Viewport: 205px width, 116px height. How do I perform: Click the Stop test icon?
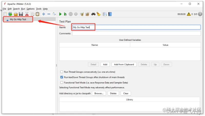pyautogui.click(x=71, y=14)
